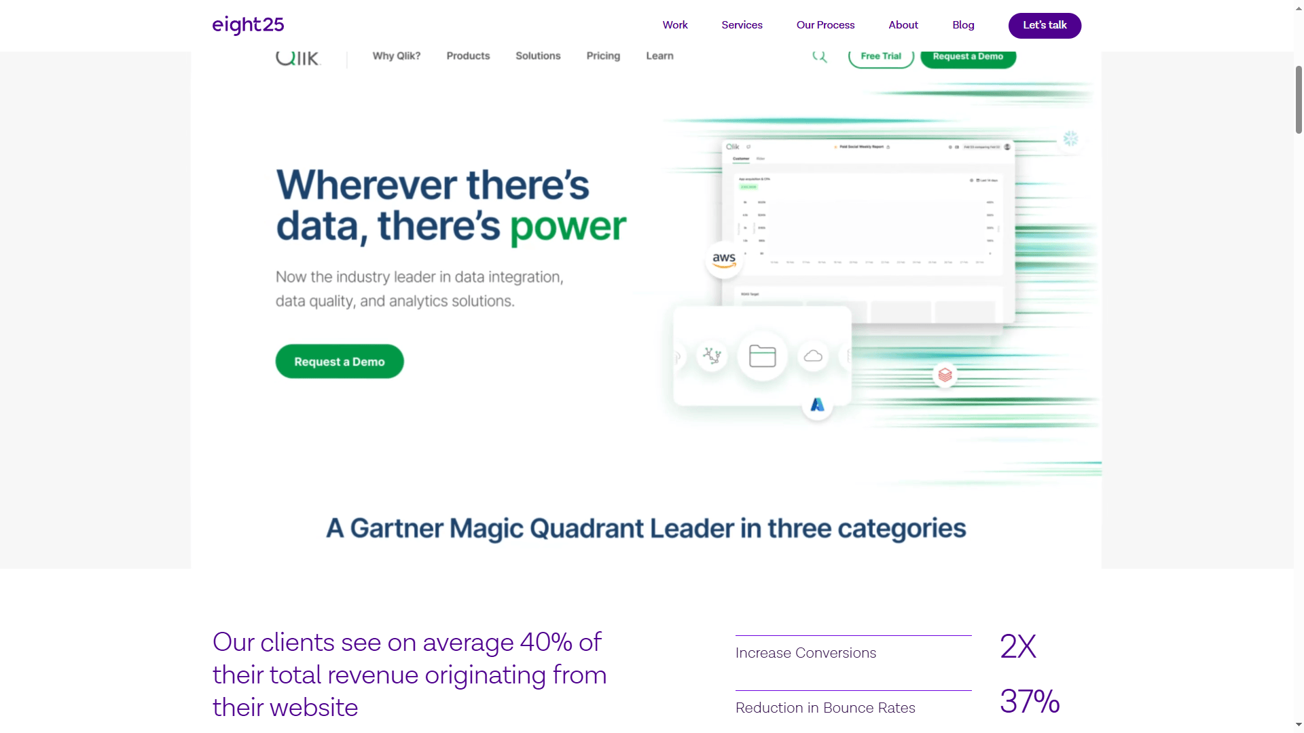The image size is (1304, 733).
Task: Select the folder icon in Qlik interface
Action: (x=762, y=356)
